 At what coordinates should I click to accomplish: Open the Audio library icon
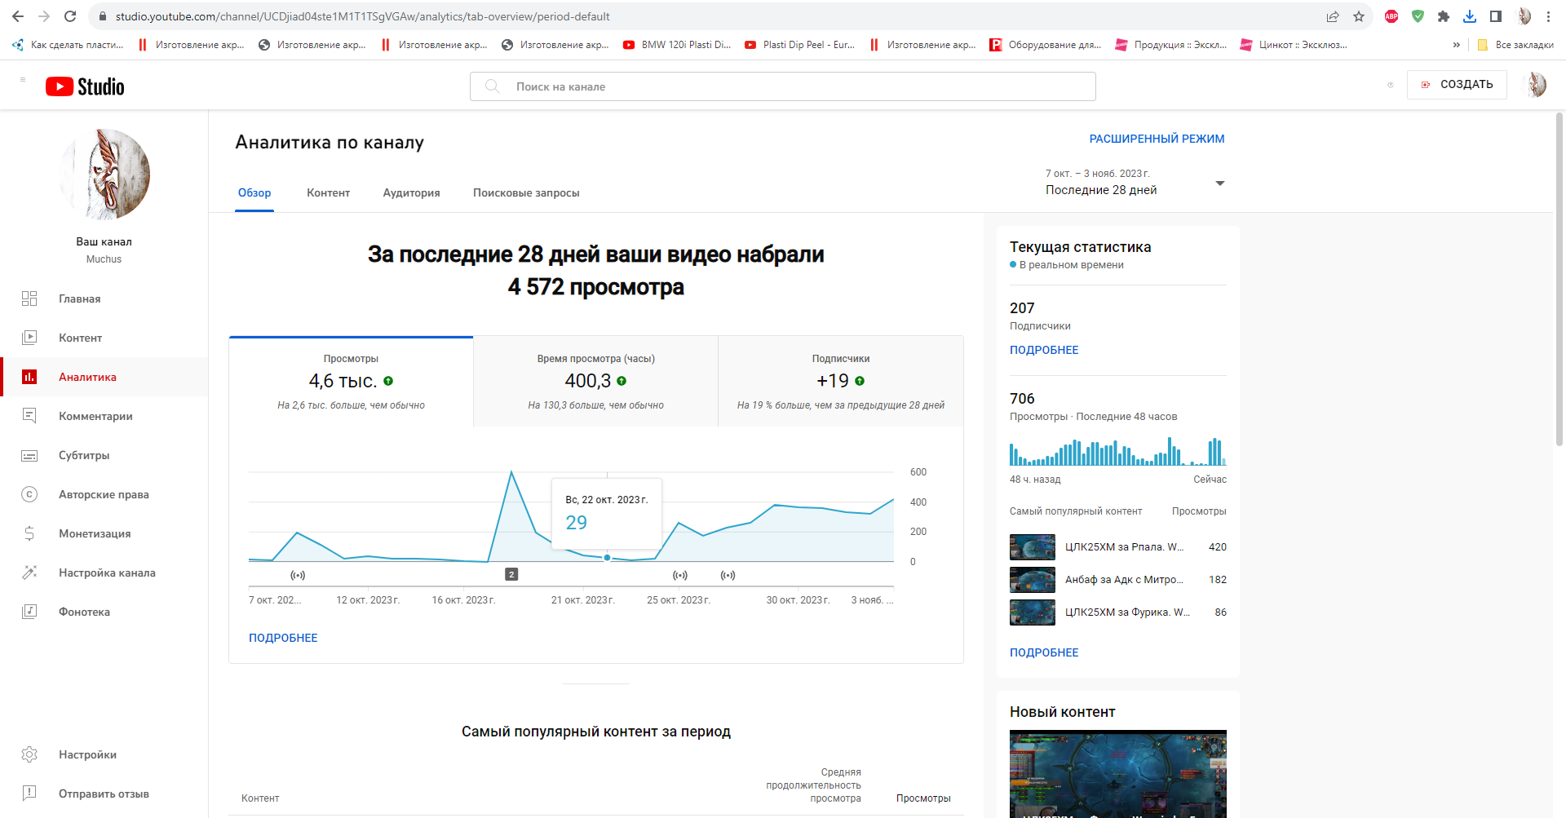29,612
